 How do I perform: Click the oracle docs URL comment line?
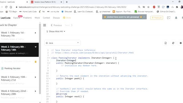coord(92,53)
